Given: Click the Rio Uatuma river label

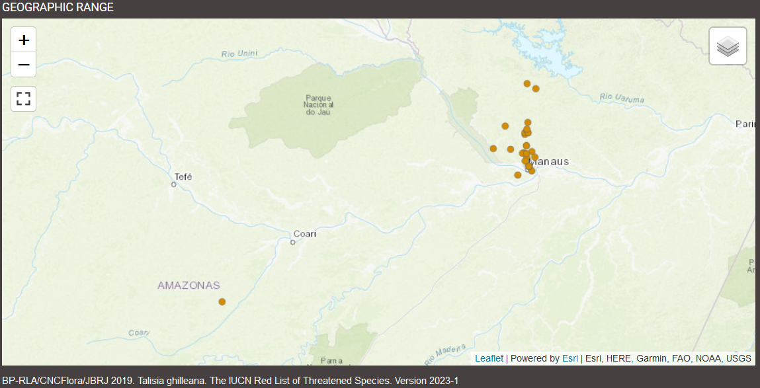Looking at the screenshot, I should 622,98.
